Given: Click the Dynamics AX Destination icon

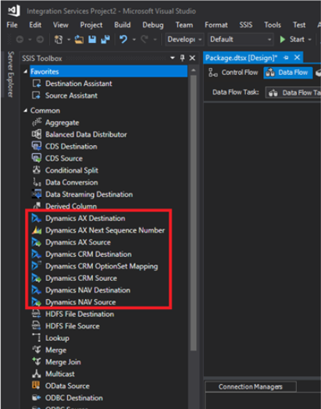Looking at the screenshot, I should pos(37,218).
